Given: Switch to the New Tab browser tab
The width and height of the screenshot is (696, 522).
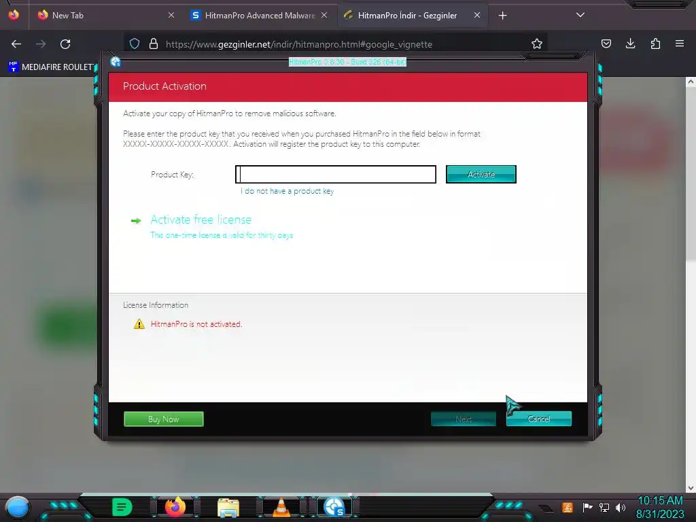Looking at the screenshot, I should click(105, 16).
